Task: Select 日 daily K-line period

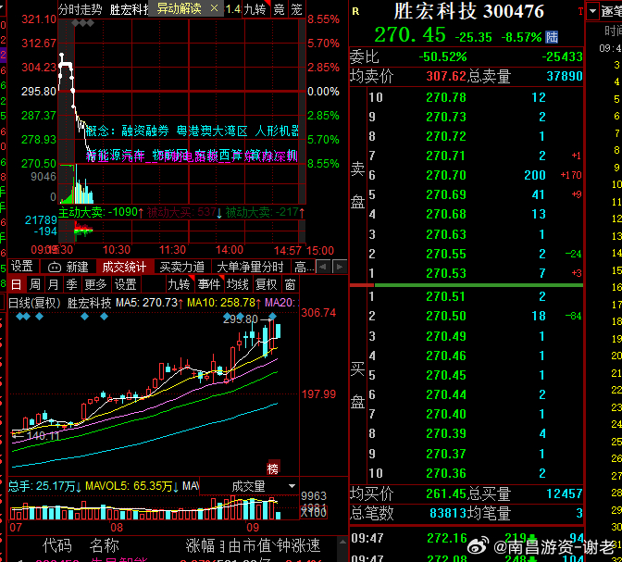Action: [17, 284]
